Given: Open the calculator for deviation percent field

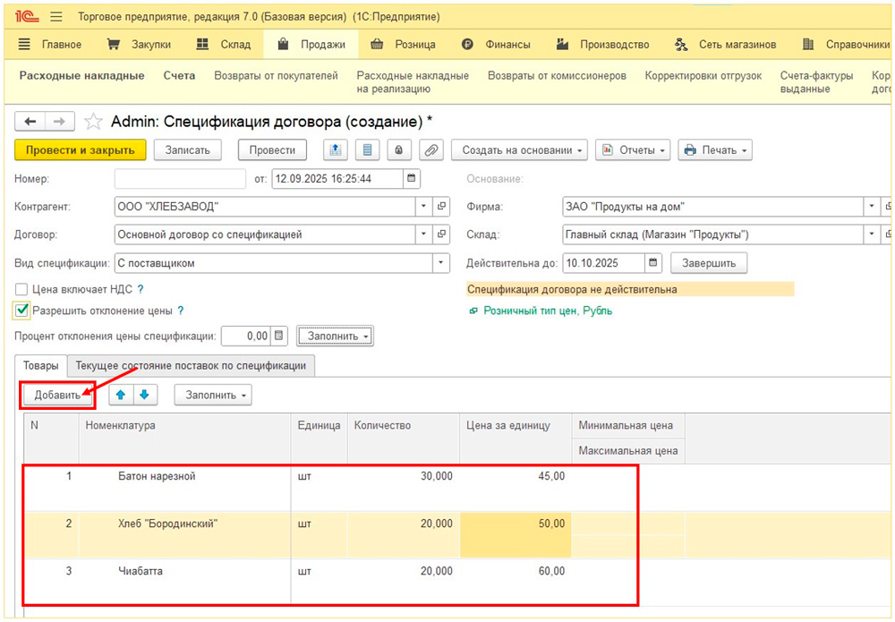Looking at the screenshot, I should pos(279,337).
